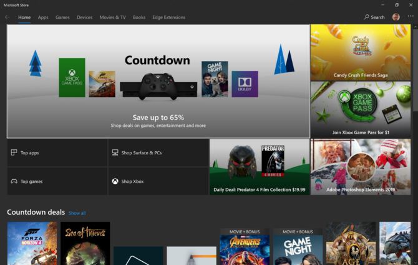Open the Shop Xbox tile
The width and height of the screenshot is (418, 265).
tap(158, 181)
